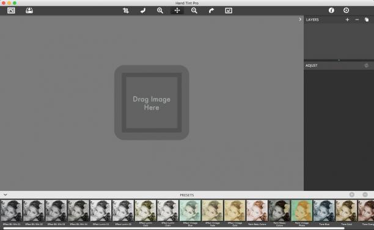374x230 pixels.
Task: Select the Brush tool icon
Action: coord(143,10)
